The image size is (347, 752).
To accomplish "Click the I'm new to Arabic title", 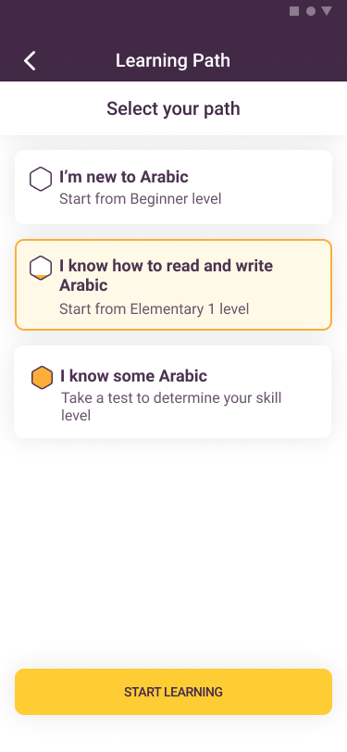I will (x=124, y=177).
